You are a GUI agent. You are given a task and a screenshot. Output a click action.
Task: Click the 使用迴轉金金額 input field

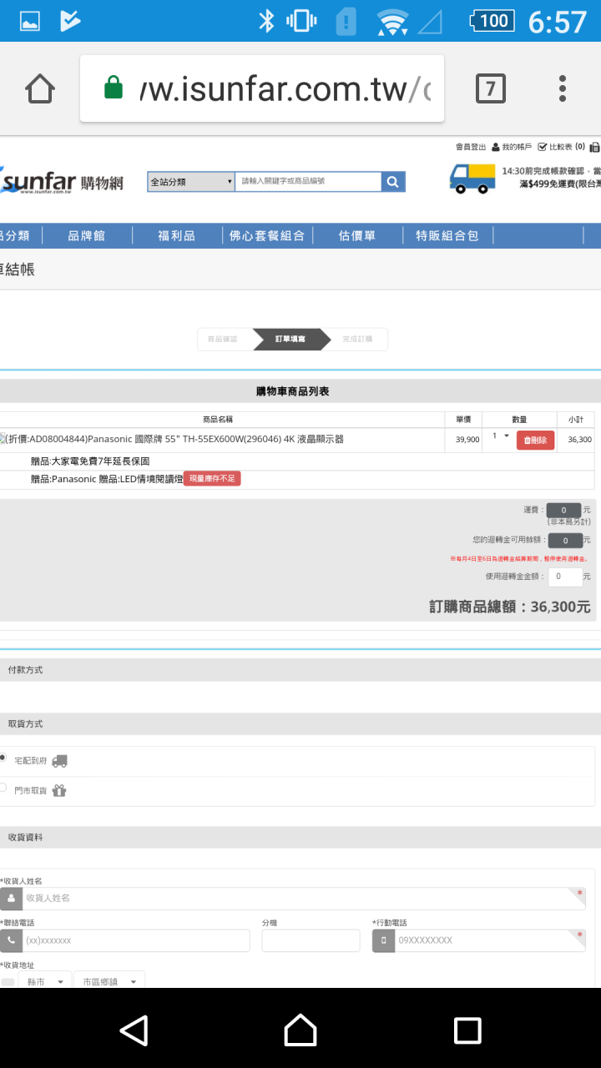[565, 576]
